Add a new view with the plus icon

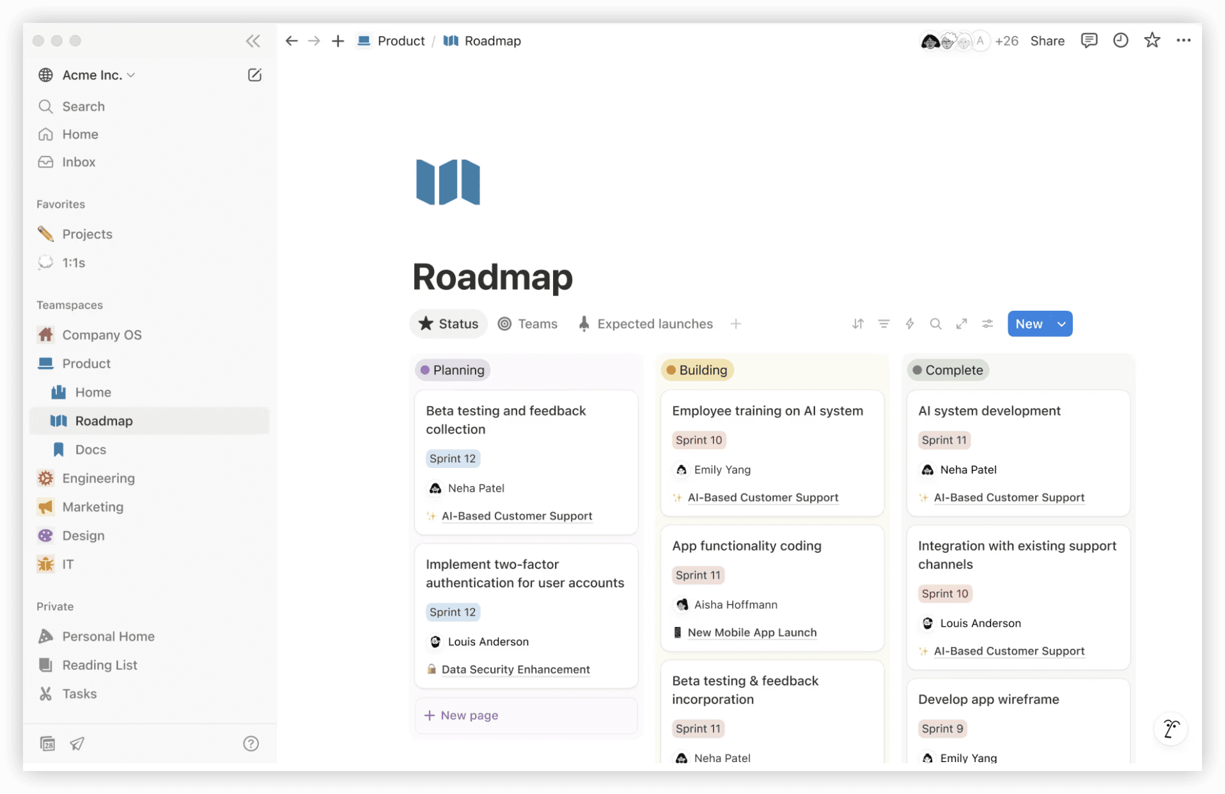736,323
